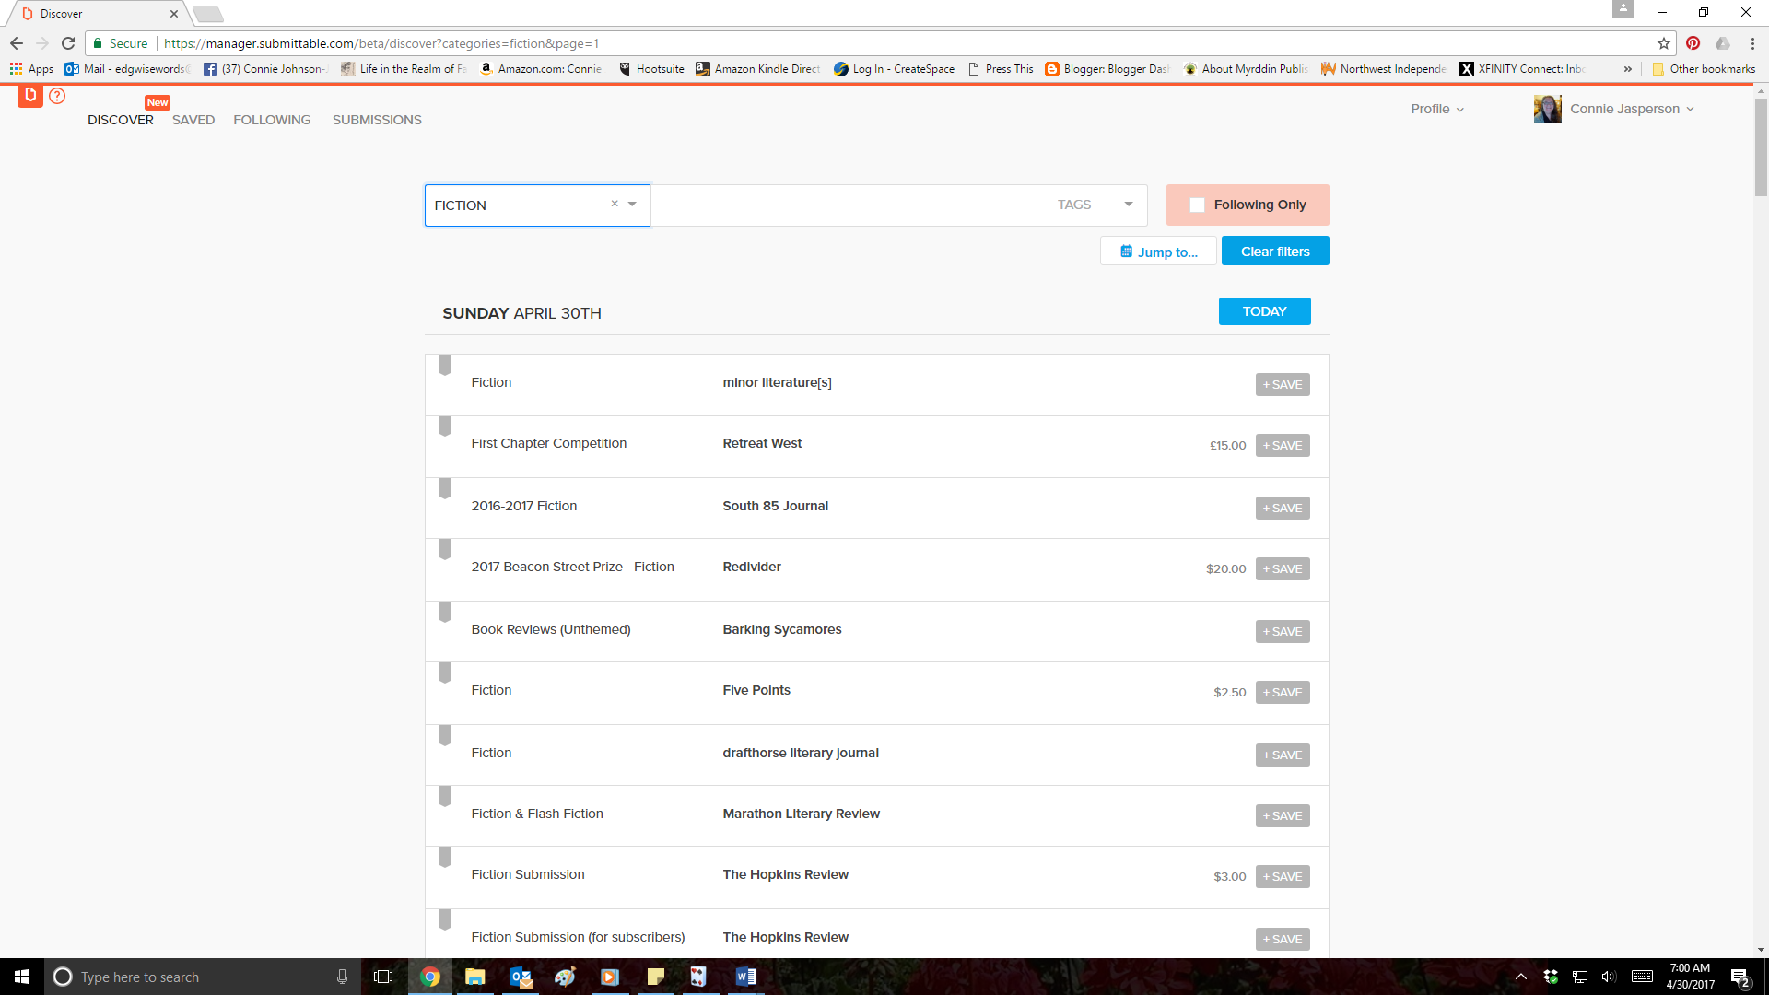Open the Profile dropdown menu

(x=1436, y=109)
